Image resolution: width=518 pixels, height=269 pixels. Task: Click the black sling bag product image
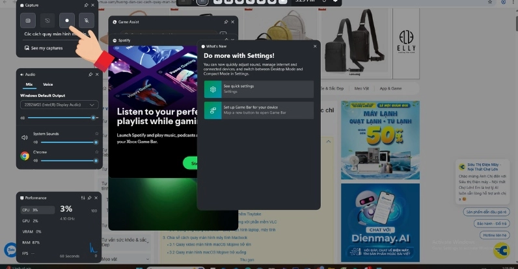point(355,42)
